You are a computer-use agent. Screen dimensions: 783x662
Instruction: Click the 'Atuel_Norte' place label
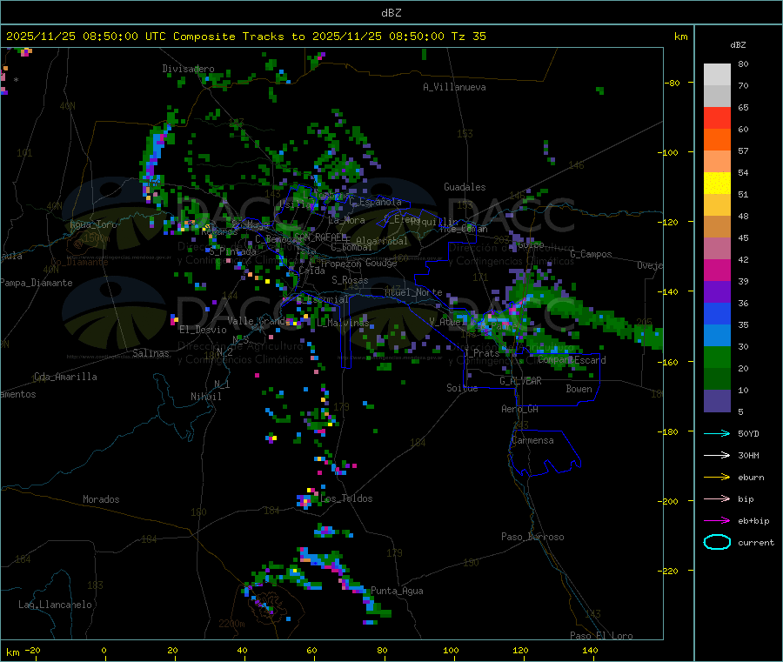413,292
